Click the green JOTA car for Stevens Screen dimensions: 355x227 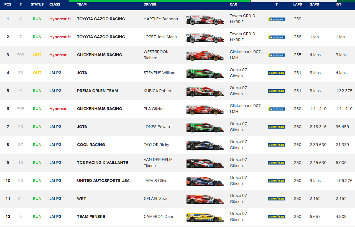click(x=205, y=74)
